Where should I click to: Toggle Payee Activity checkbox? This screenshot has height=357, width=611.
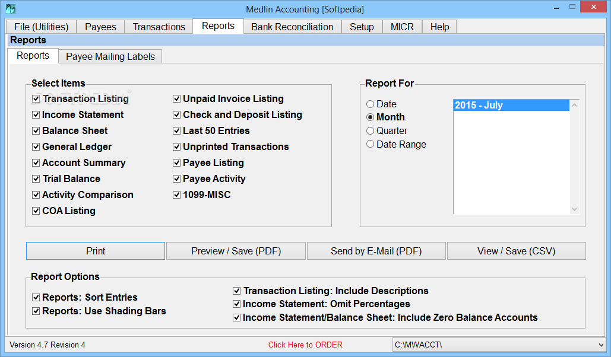pos(176,179)
